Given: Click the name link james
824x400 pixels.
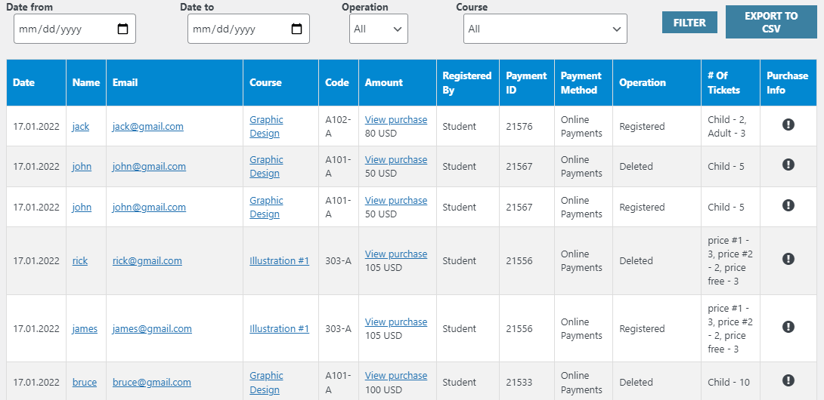Looking at the screenshot, I should [x=85, y=329].
